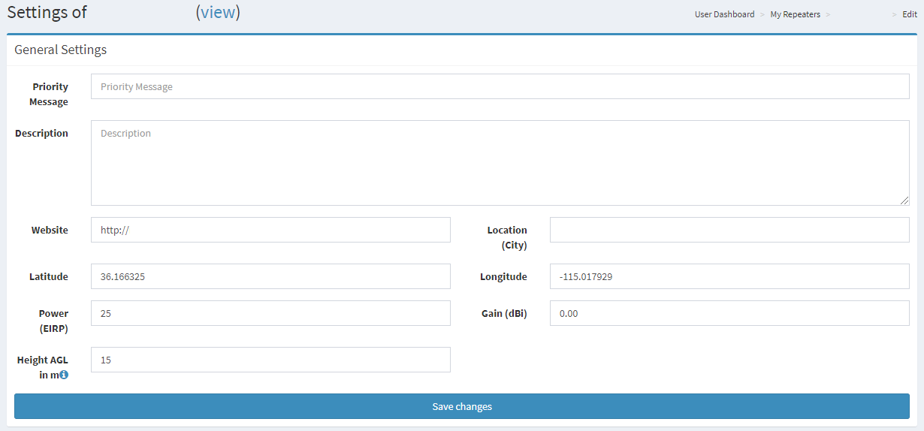
Task: Click the Longitude label
Action: 503,276
